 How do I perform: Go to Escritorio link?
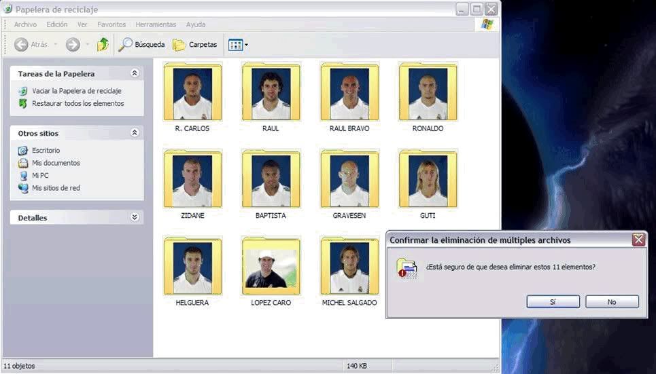tap(46, 151)
